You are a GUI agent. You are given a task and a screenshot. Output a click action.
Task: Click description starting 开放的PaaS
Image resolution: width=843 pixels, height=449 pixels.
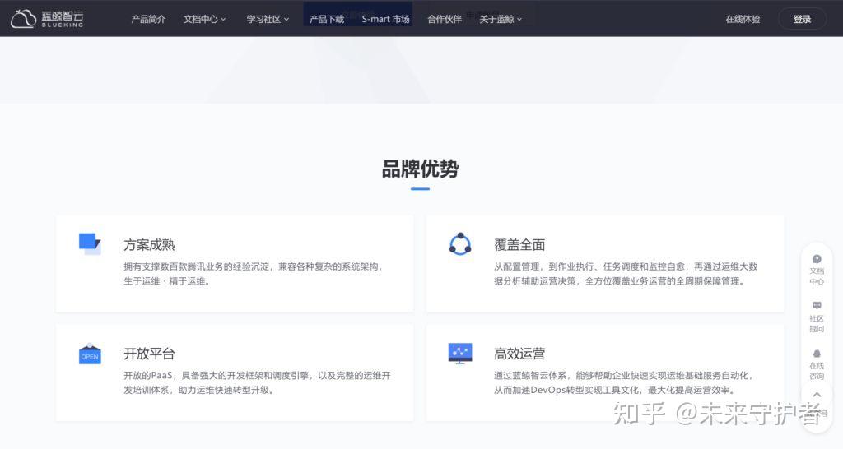(x=257, y=382)
